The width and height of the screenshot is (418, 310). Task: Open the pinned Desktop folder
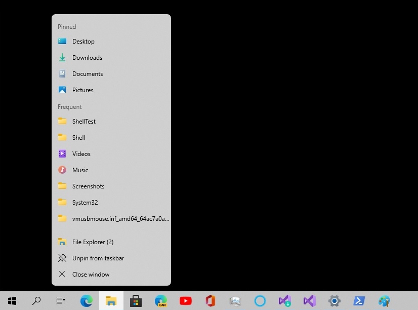coord(111,42)
